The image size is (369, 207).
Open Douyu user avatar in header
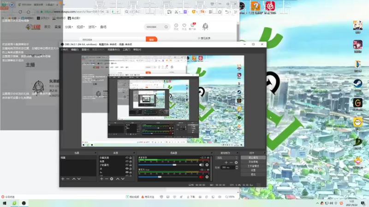205,27
